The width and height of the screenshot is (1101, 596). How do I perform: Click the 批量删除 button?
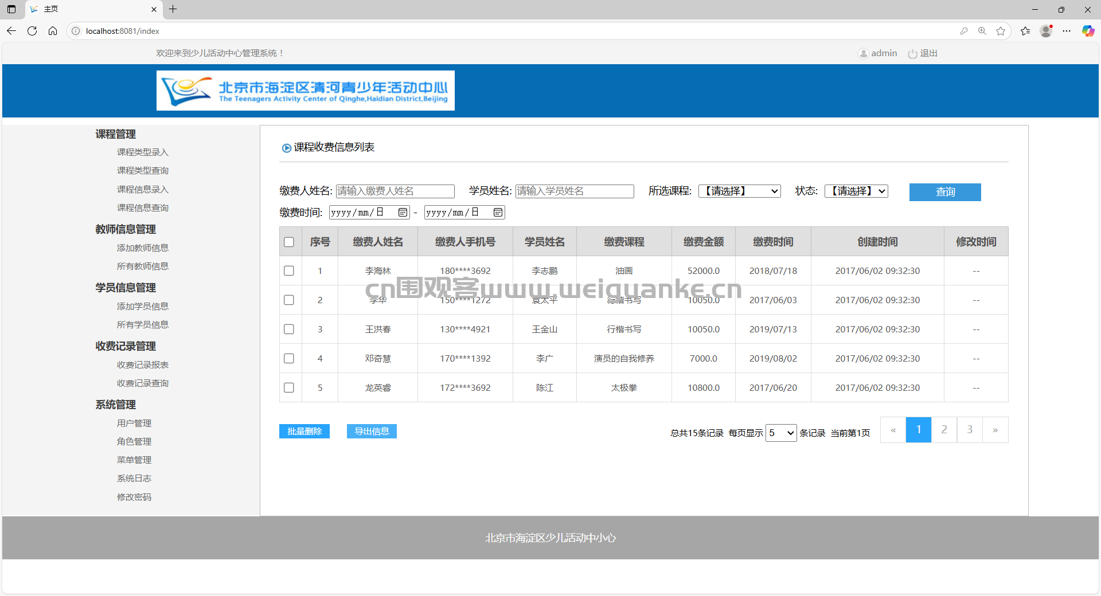click(x=304, y=431)
